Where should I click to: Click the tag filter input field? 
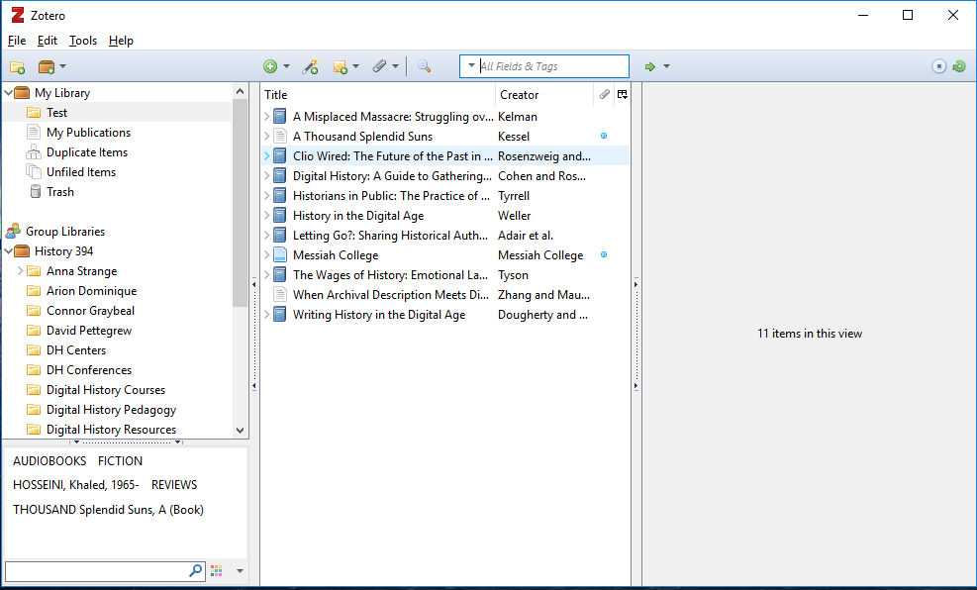(96, 571)
